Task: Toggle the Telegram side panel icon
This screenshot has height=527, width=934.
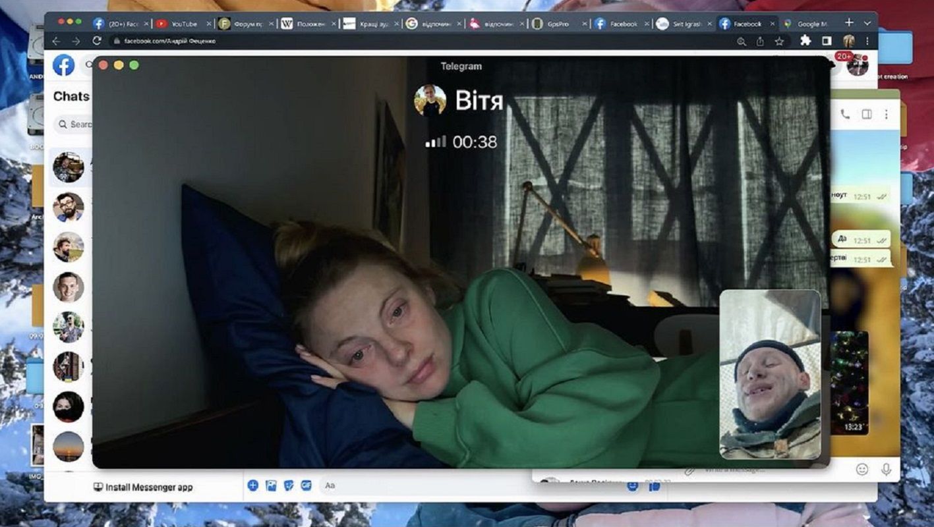Action: click(x=867, y=114)
